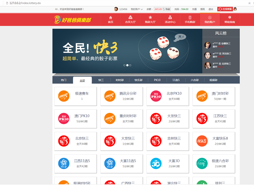Viewport: 254px width, 186px height.
Task: Click the 退出 logout link
Action: tap(211, 9)
